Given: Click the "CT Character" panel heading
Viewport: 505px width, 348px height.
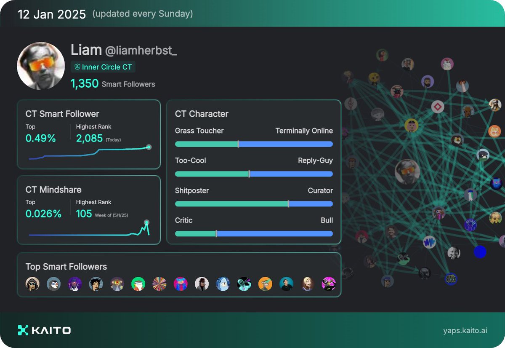Looking at the screenshot, I should [x=202, y=114].
